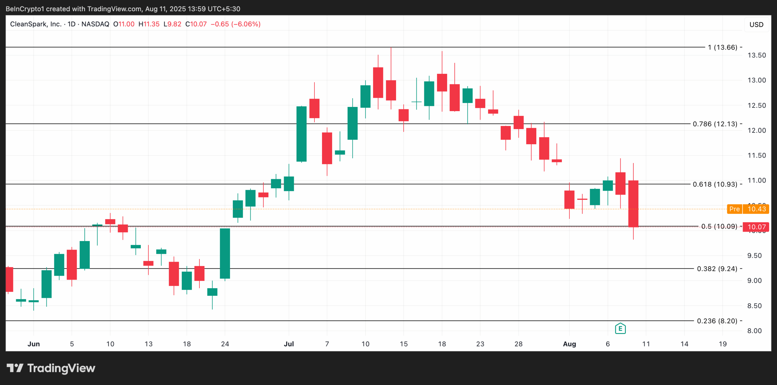The width and height of the screenshot is (777, 385).
Task: Select the 0.786 (12.13) Fibonacci level label
Action: click(715, 124)
